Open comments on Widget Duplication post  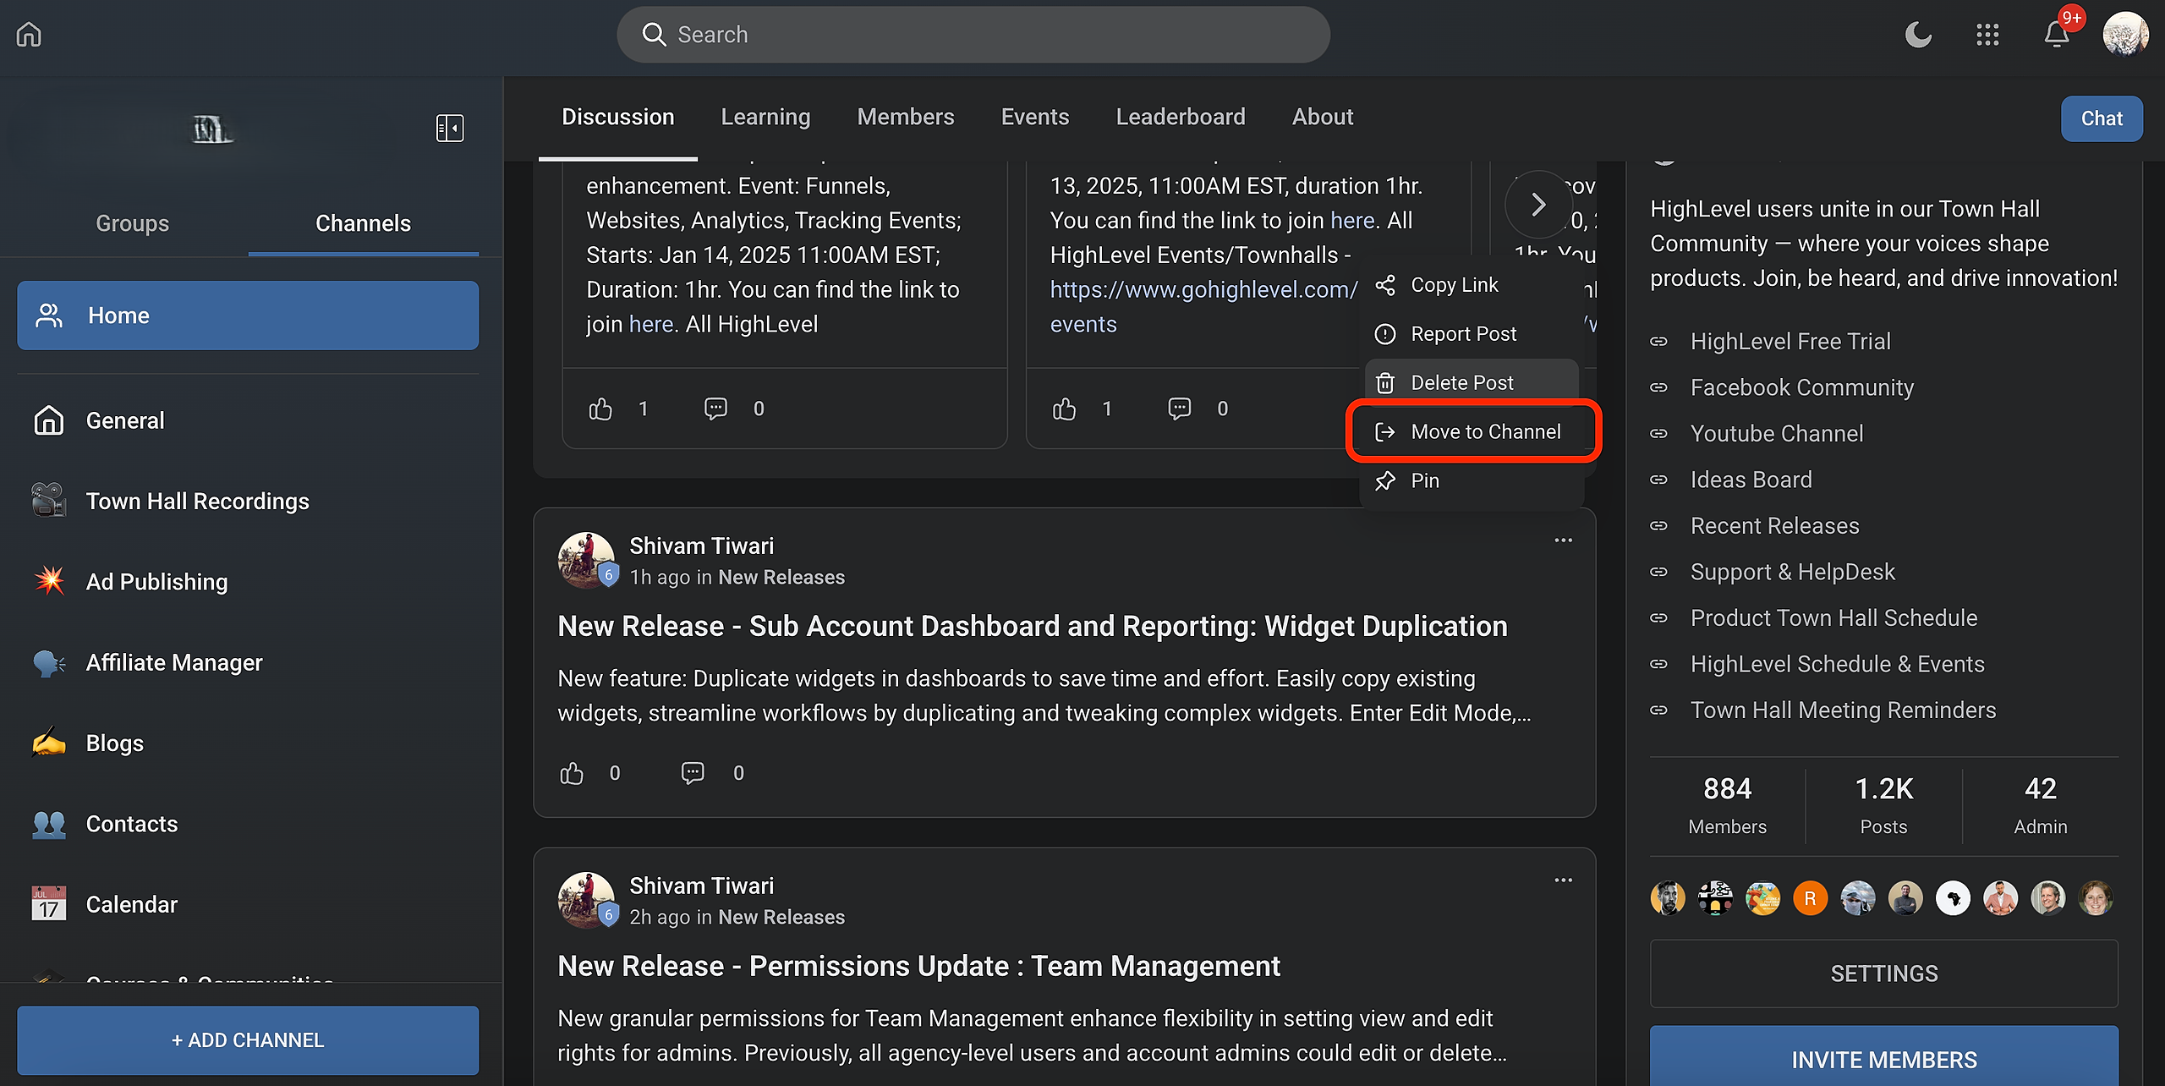click(x=693, y=773)
